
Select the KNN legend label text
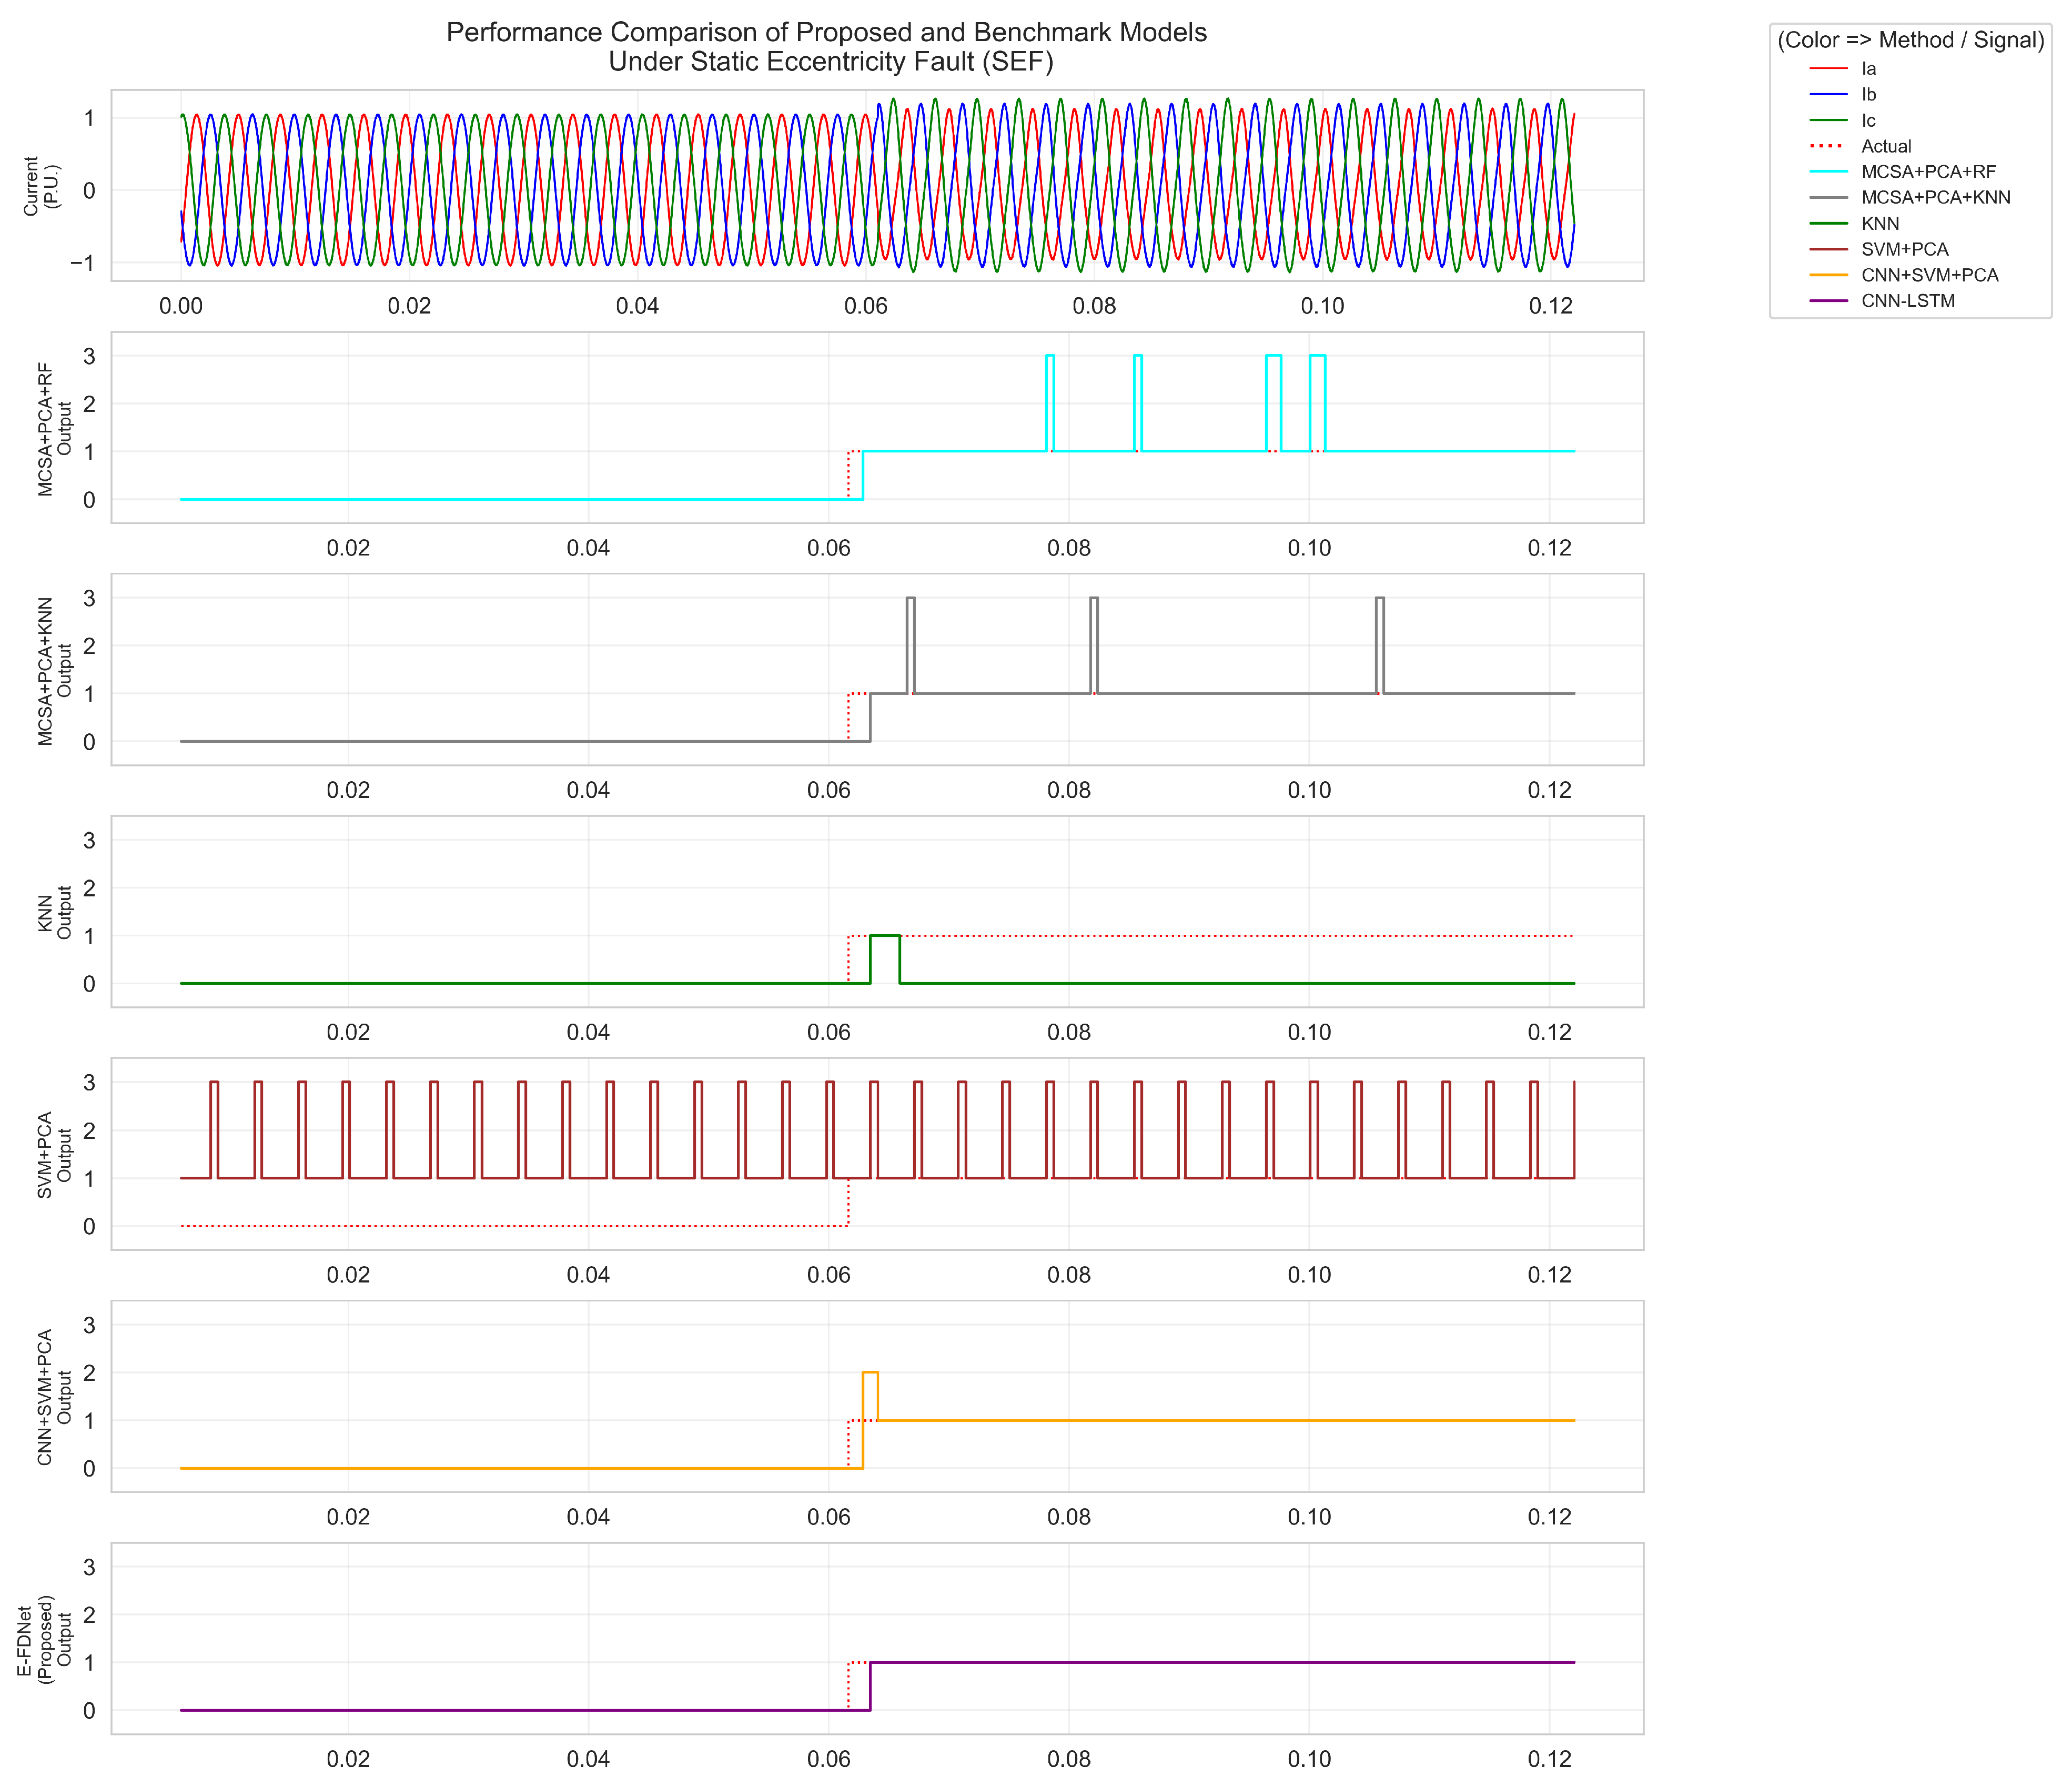tap(1880, 224)
